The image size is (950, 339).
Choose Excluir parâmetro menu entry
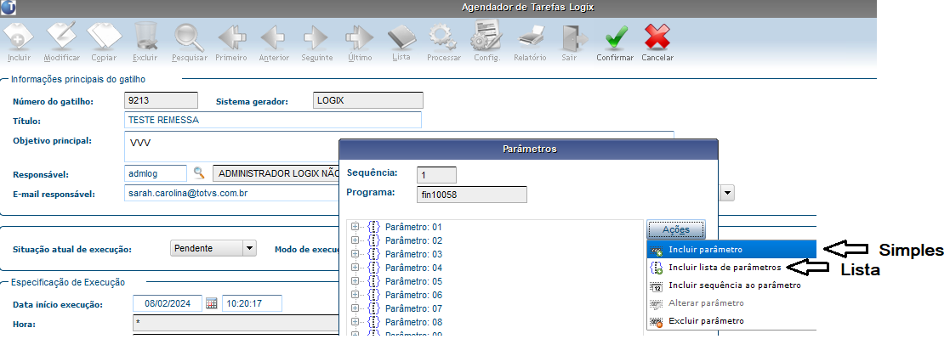point(731,321)
